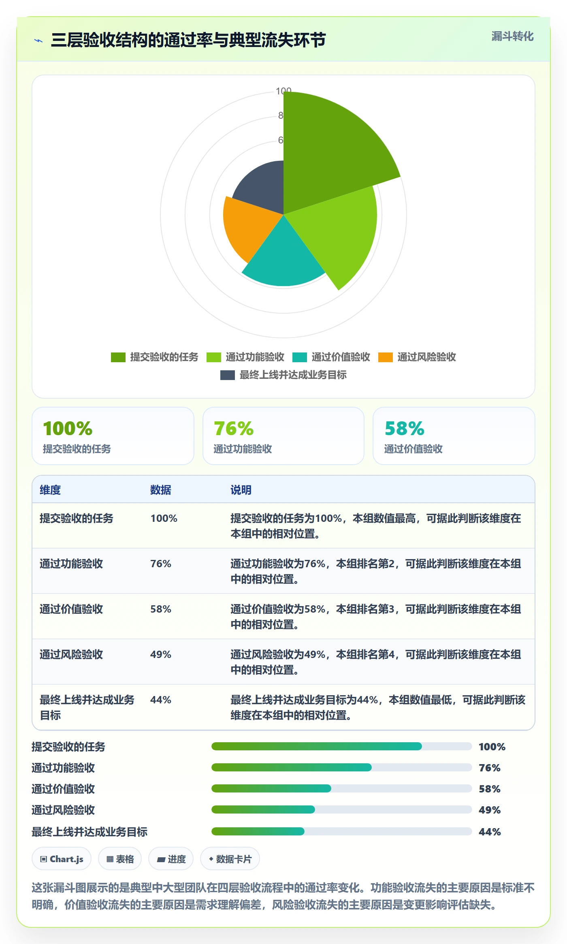
Task: Select the 44% cell in the table
Action: (x=161, y=700)
